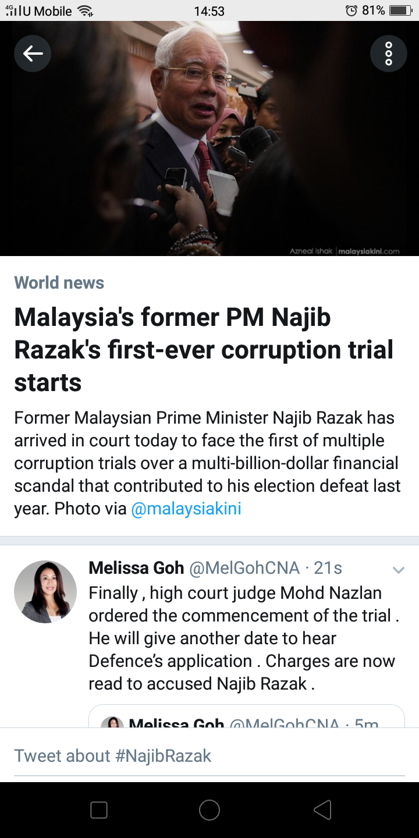This screenshot has height=838, width=419.
Task: Tap the 4G signal strength icon
Action: (x=12, y=10)
